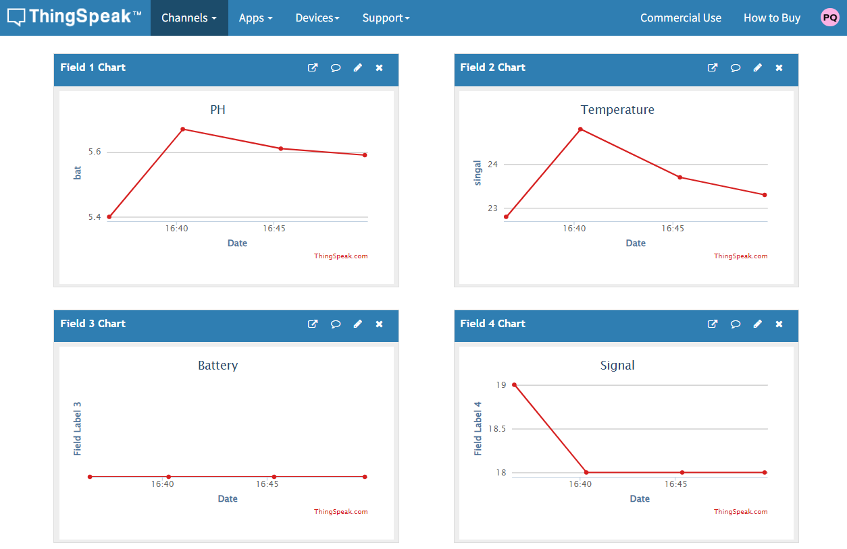Open the PQ user account avatar
This screenshot has width=847, height=549.
(x=830, y=18)
